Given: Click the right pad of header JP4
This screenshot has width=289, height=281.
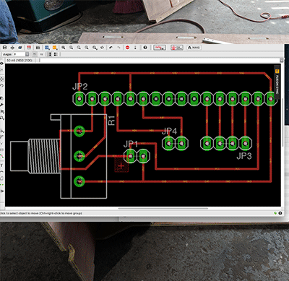Looking at the screenshot, I should (x=181, y=143).
